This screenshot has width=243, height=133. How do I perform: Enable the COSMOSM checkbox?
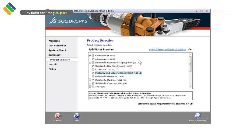point(93,69)
